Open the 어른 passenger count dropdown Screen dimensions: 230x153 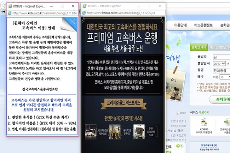tap(225, 77)
